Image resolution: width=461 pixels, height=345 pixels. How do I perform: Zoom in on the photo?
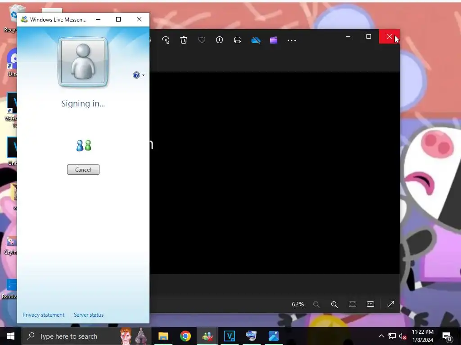[x=334, y=304]
